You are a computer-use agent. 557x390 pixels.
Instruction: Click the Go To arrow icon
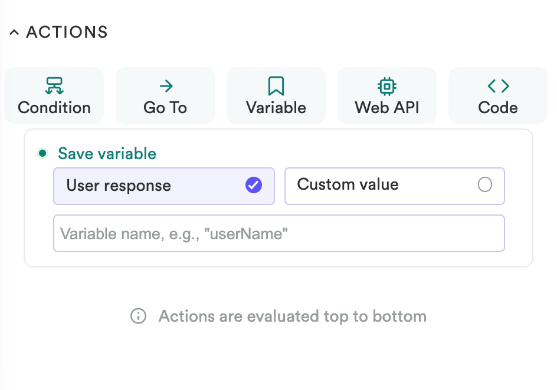(166, 87)
